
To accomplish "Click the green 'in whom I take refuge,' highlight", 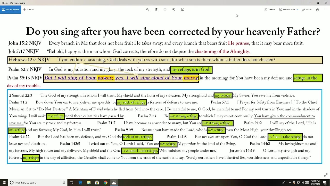I will (x=140, y=151).
